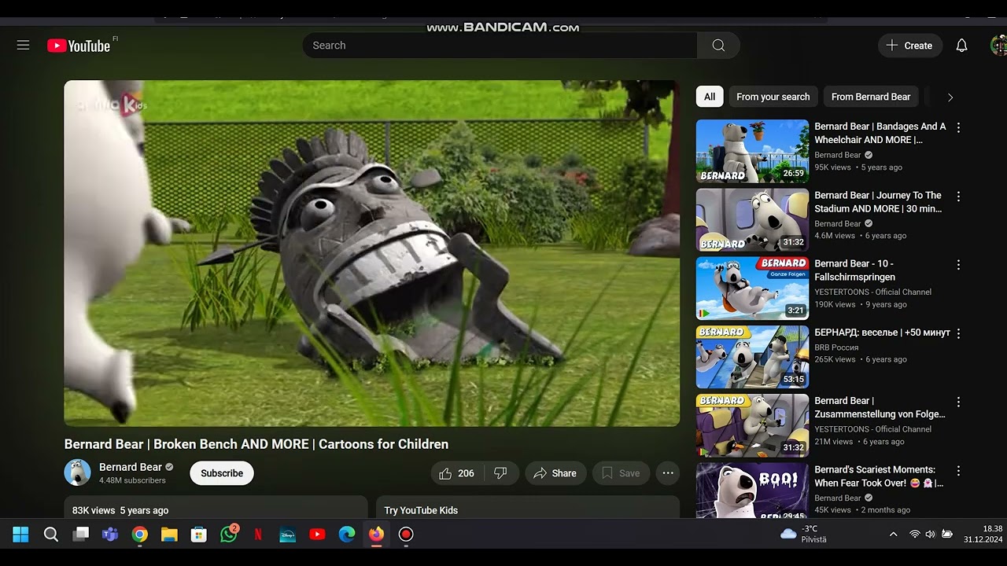Launch Disney+ from taskbar

pyautogui.click(x=288, y=535)
